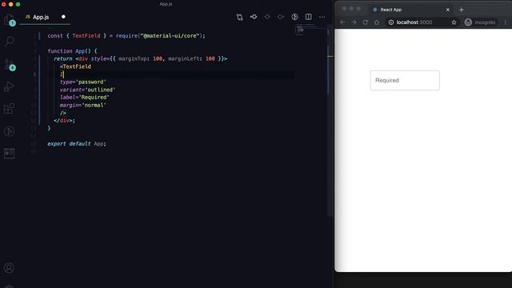The image size is (512, 288).
Task: Click the Open Changes compare icon in editor toolbar
Action: click(240, 17)
